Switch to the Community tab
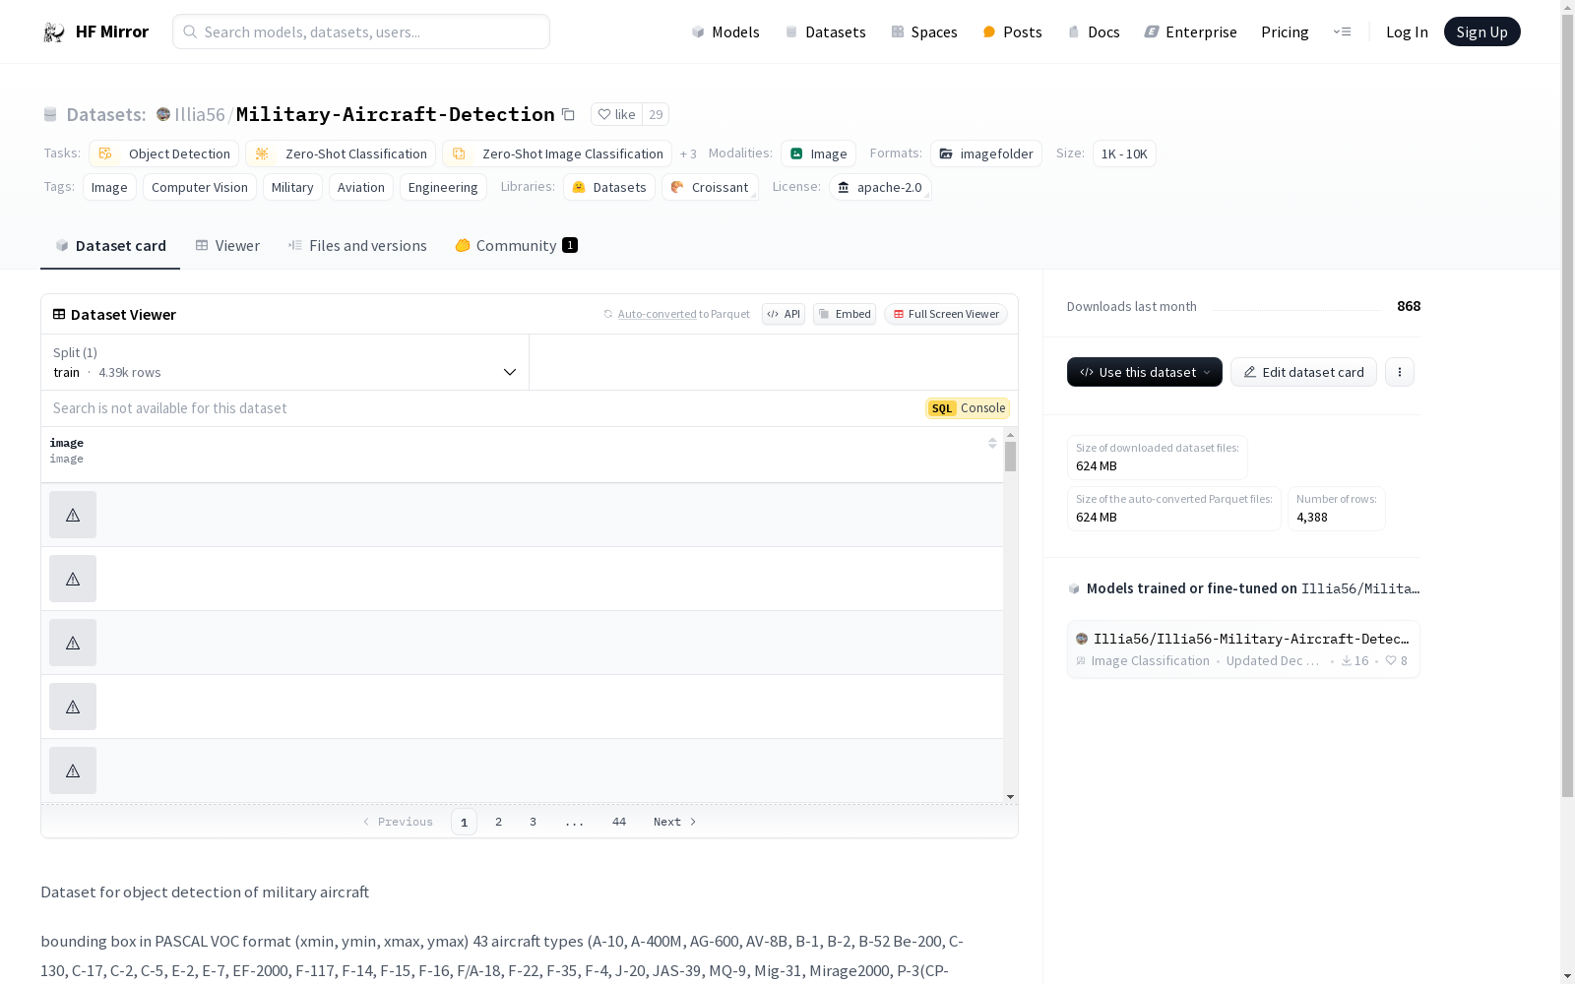The width and height of the screenshot is (1575, 984). coord(516,246)
